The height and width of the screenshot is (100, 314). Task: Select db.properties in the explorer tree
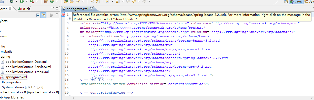[11, 82]
